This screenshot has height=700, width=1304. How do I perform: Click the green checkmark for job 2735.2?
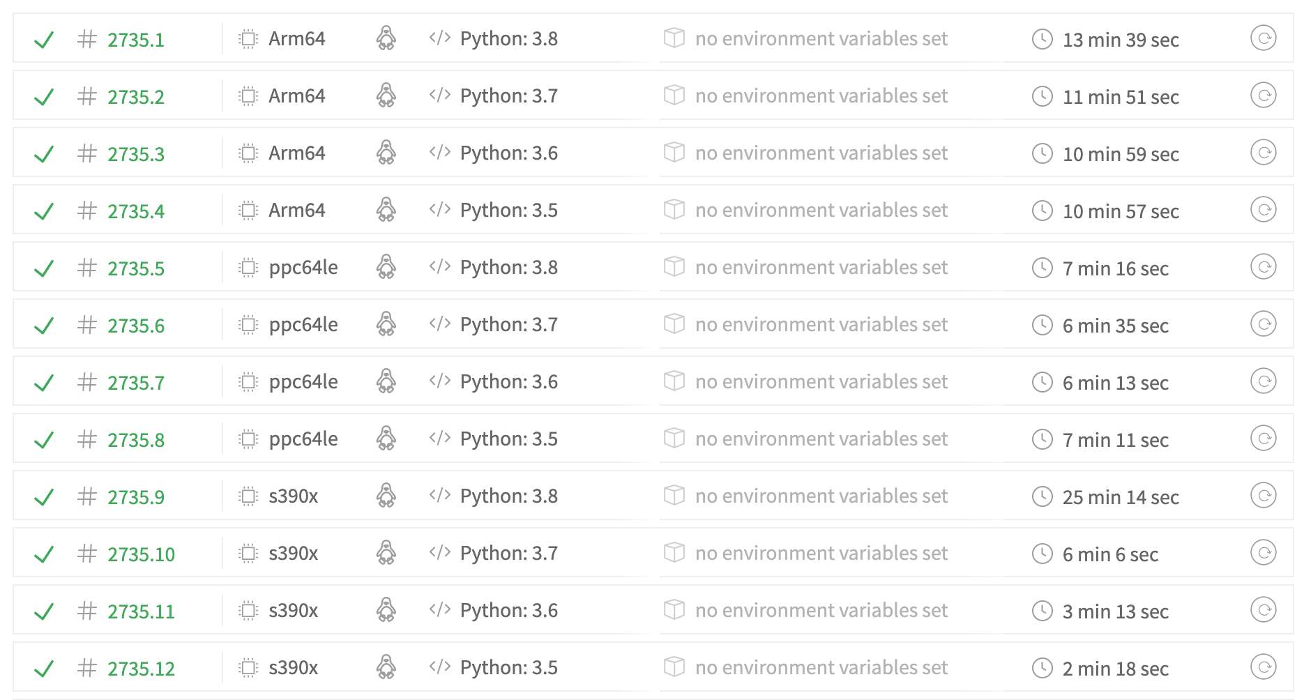coord(44,97)
